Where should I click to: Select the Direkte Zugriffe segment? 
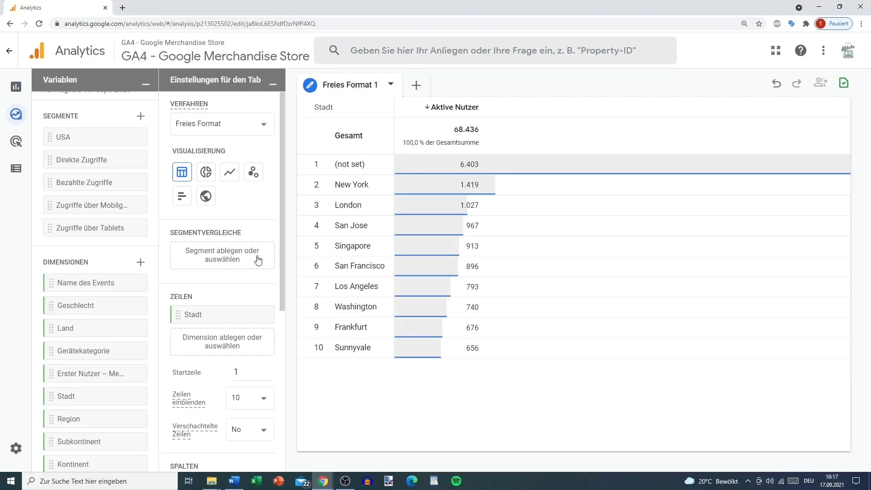(x=95, y=160)
